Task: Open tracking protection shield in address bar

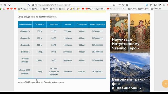Action: (29, 5)
